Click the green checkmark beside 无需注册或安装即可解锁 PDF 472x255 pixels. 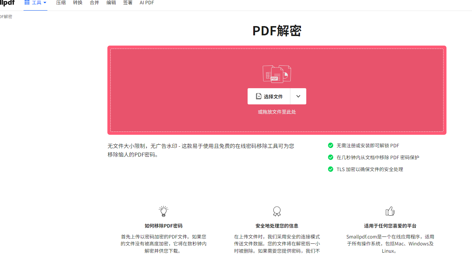coord(330,145)
